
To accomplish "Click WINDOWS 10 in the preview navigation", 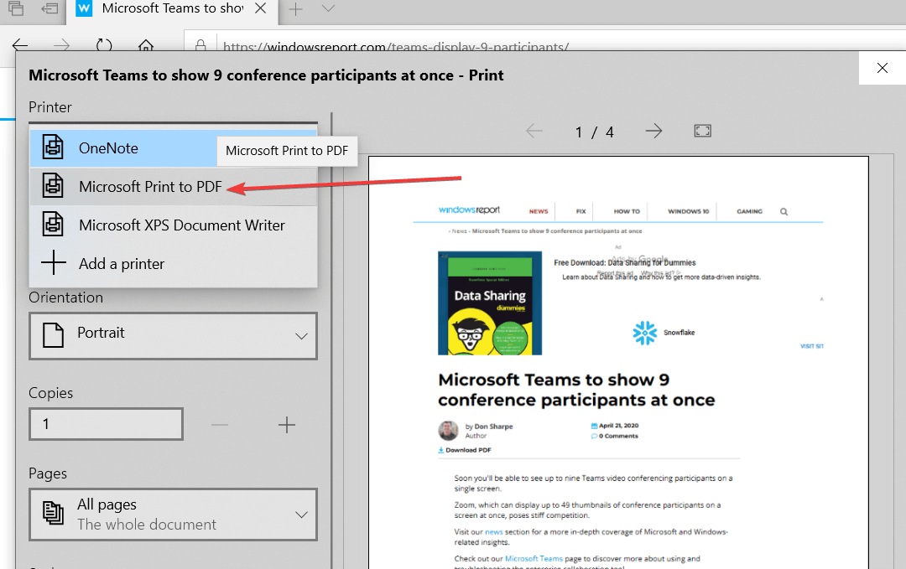I will coord(688,211).
